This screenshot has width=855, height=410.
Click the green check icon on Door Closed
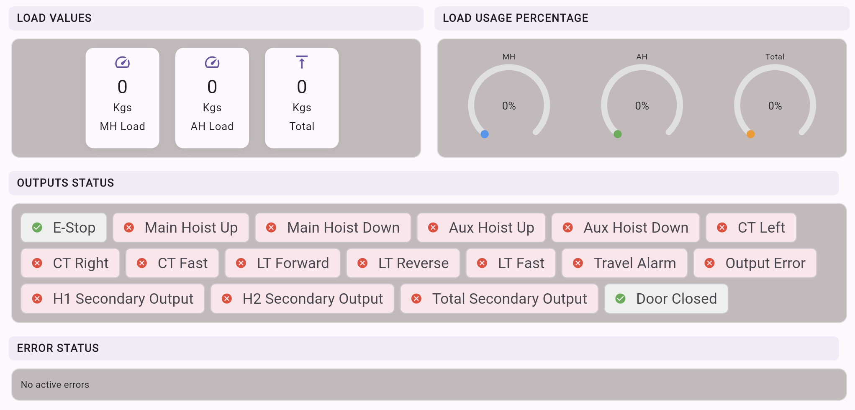click(x=621, y=299)
